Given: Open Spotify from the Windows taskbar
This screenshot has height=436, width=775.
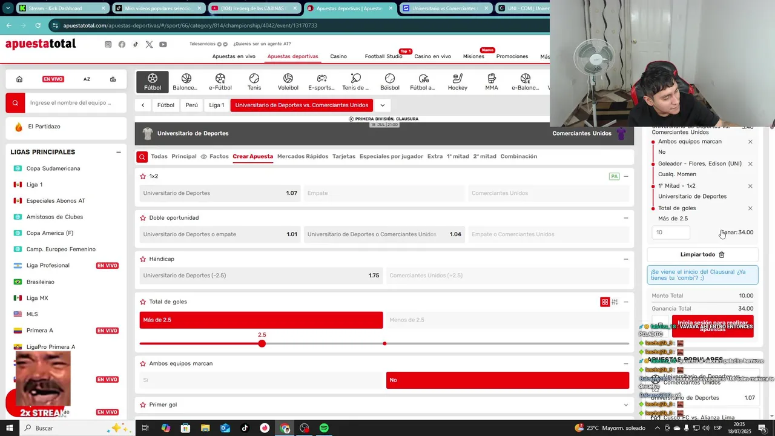Looking at the screenshot, I should click(x=324, y=428).
